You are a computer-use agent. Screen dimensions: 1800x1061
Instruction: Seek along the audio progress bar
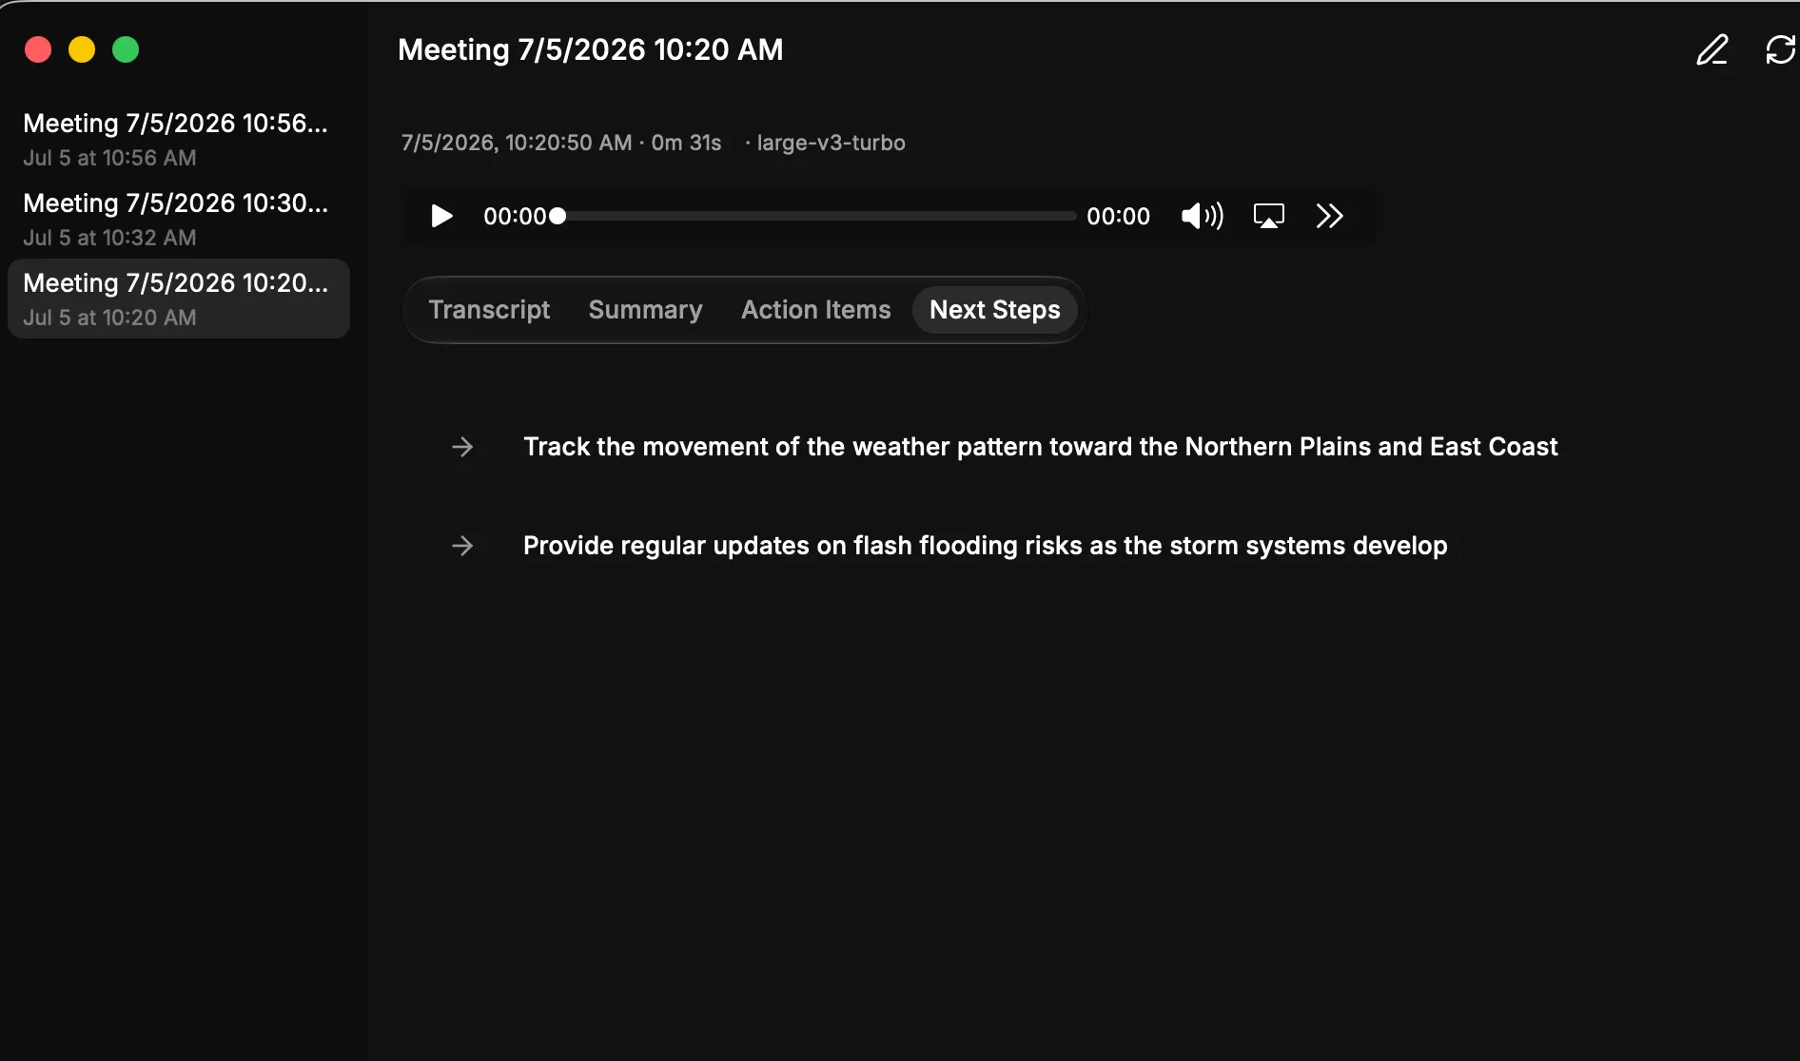[x=816, y=216]
